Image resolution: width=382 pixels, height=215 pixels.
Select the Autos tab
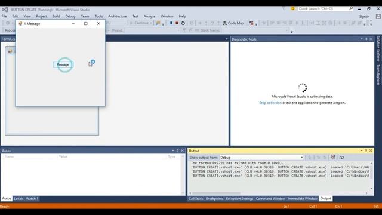[x=7, y=199]
